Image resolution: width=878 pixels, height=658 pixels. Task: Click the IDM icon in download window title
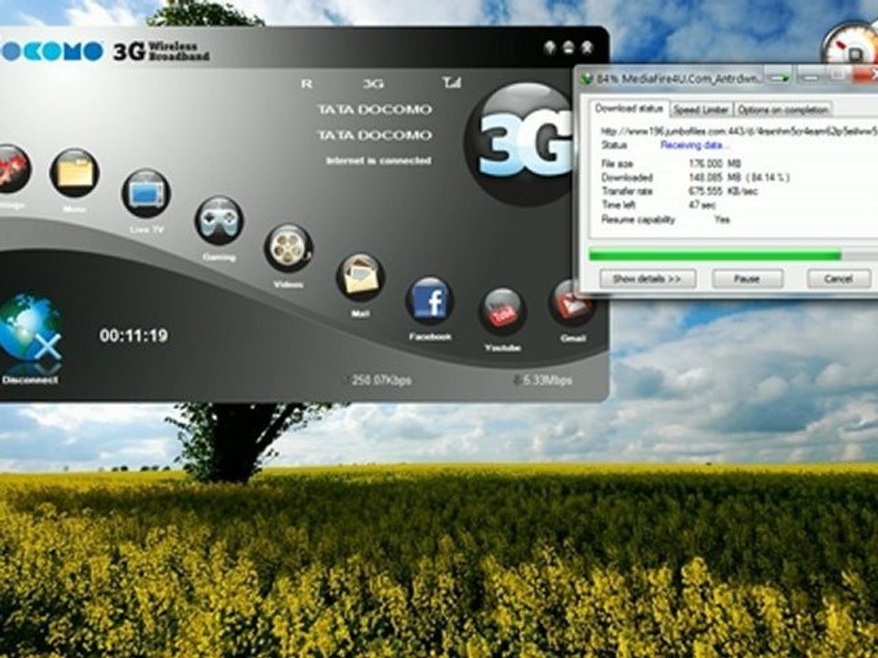click(587, 79)
